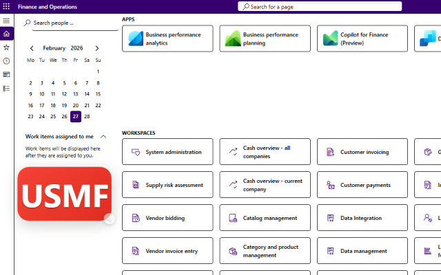Select February 14 in the calendar

point(87,94)
